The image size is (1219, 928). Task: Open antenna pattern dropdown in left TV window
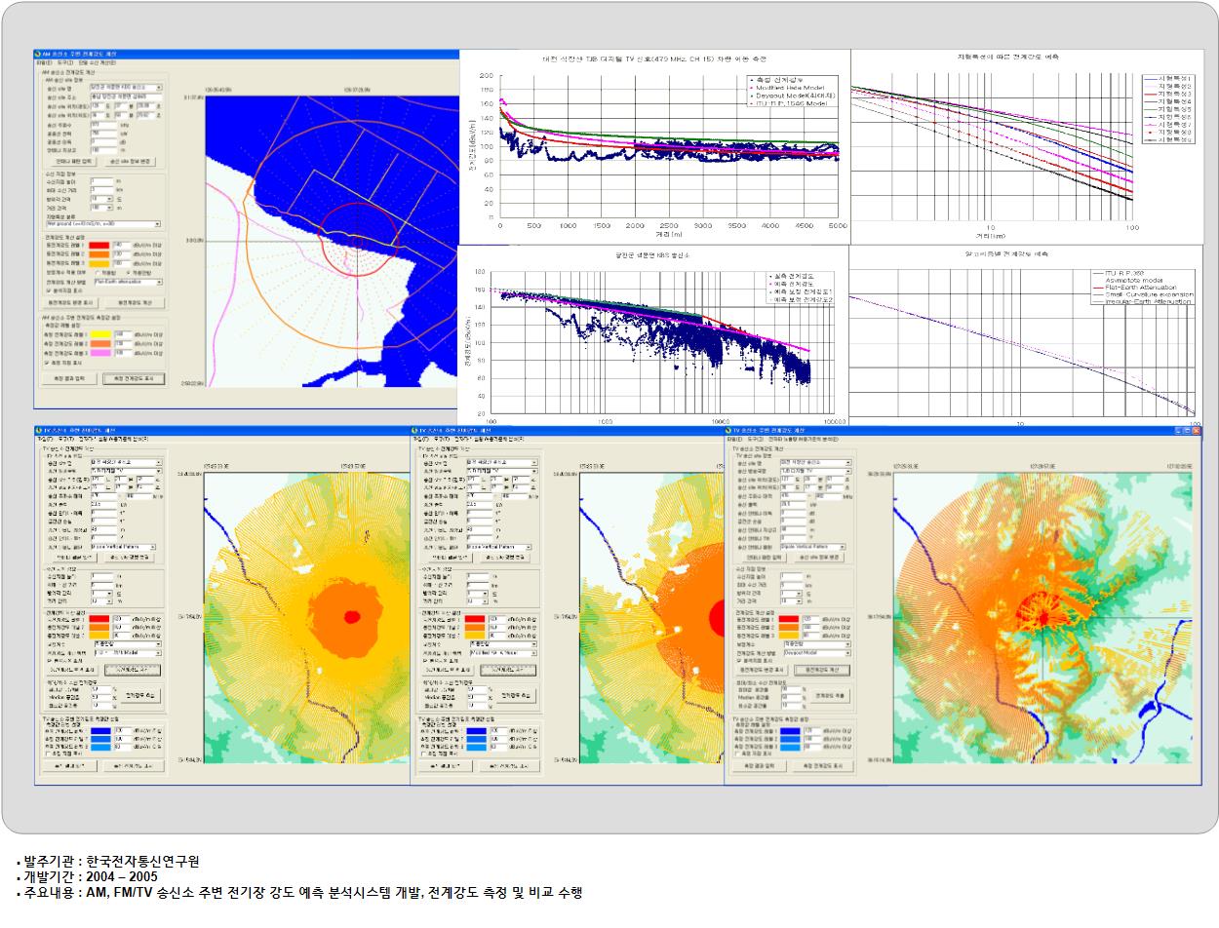click(123, 547)
